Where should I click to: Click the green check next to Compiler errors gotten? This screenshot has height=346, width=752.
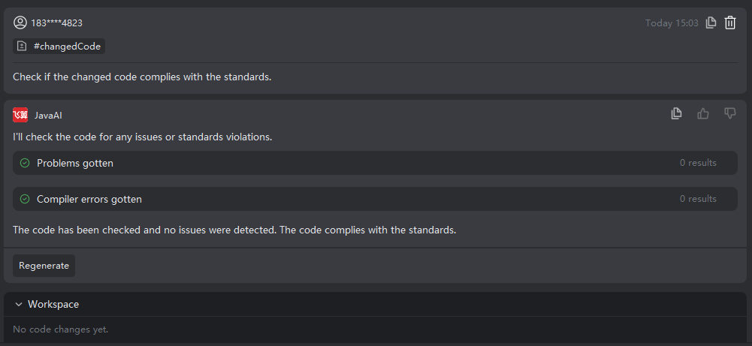click(25, 199)
